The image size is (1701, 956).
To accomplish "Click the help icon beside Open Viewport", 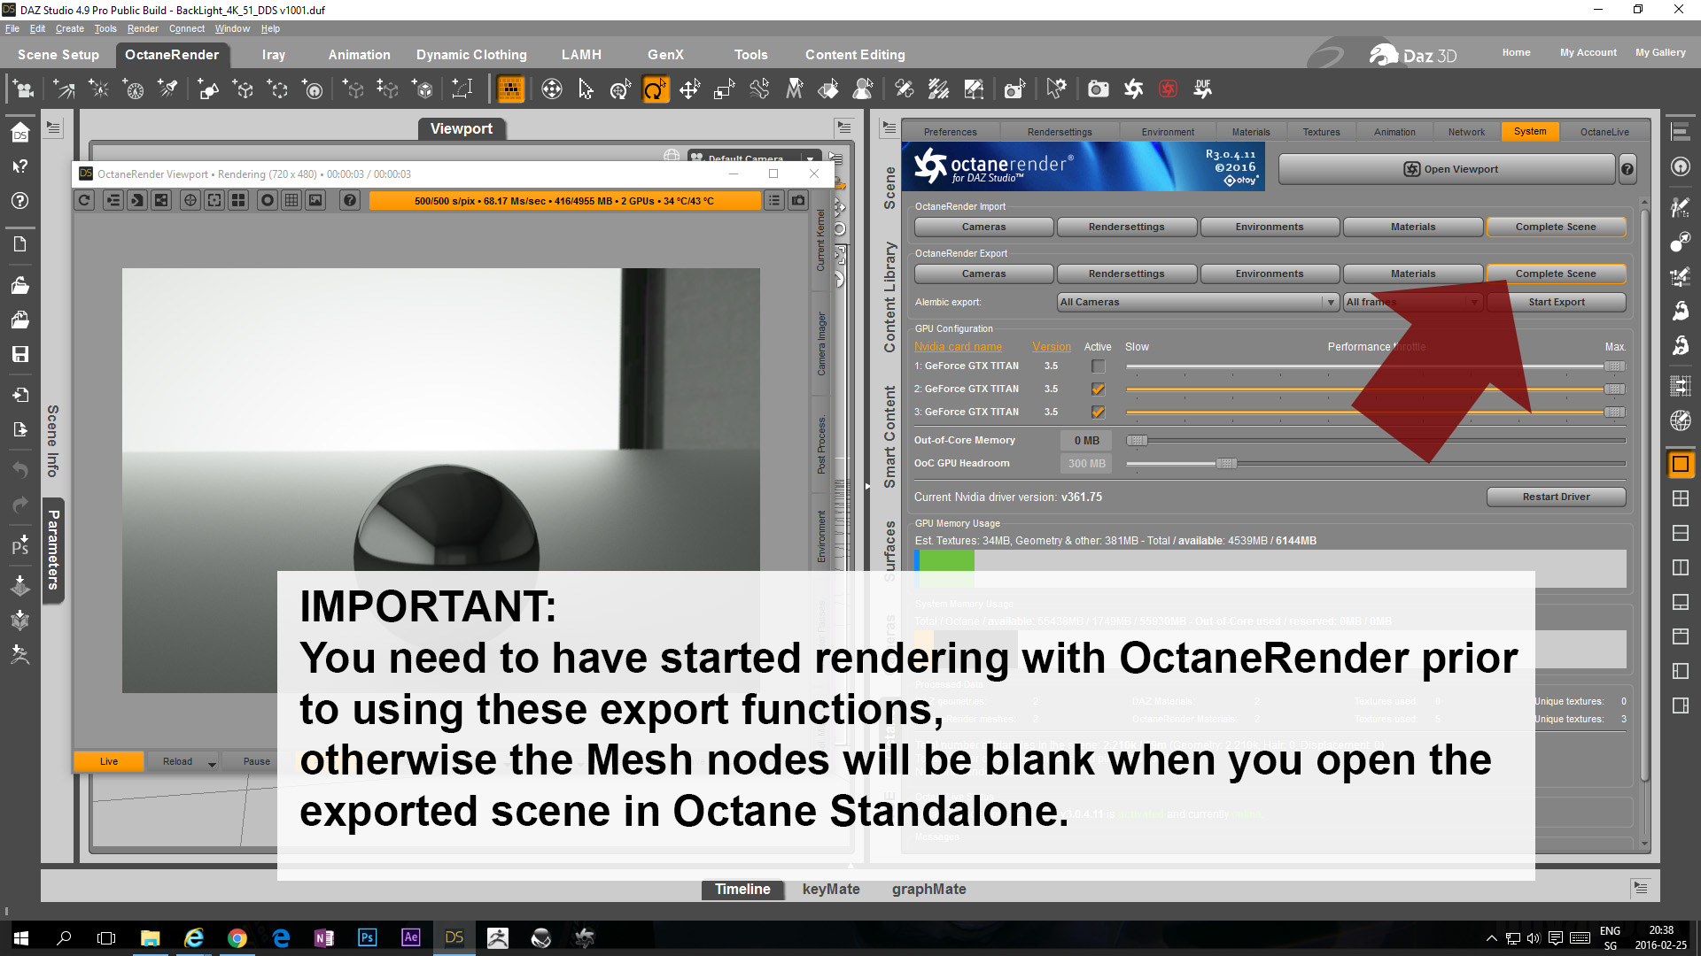I will pos(1627,169).
